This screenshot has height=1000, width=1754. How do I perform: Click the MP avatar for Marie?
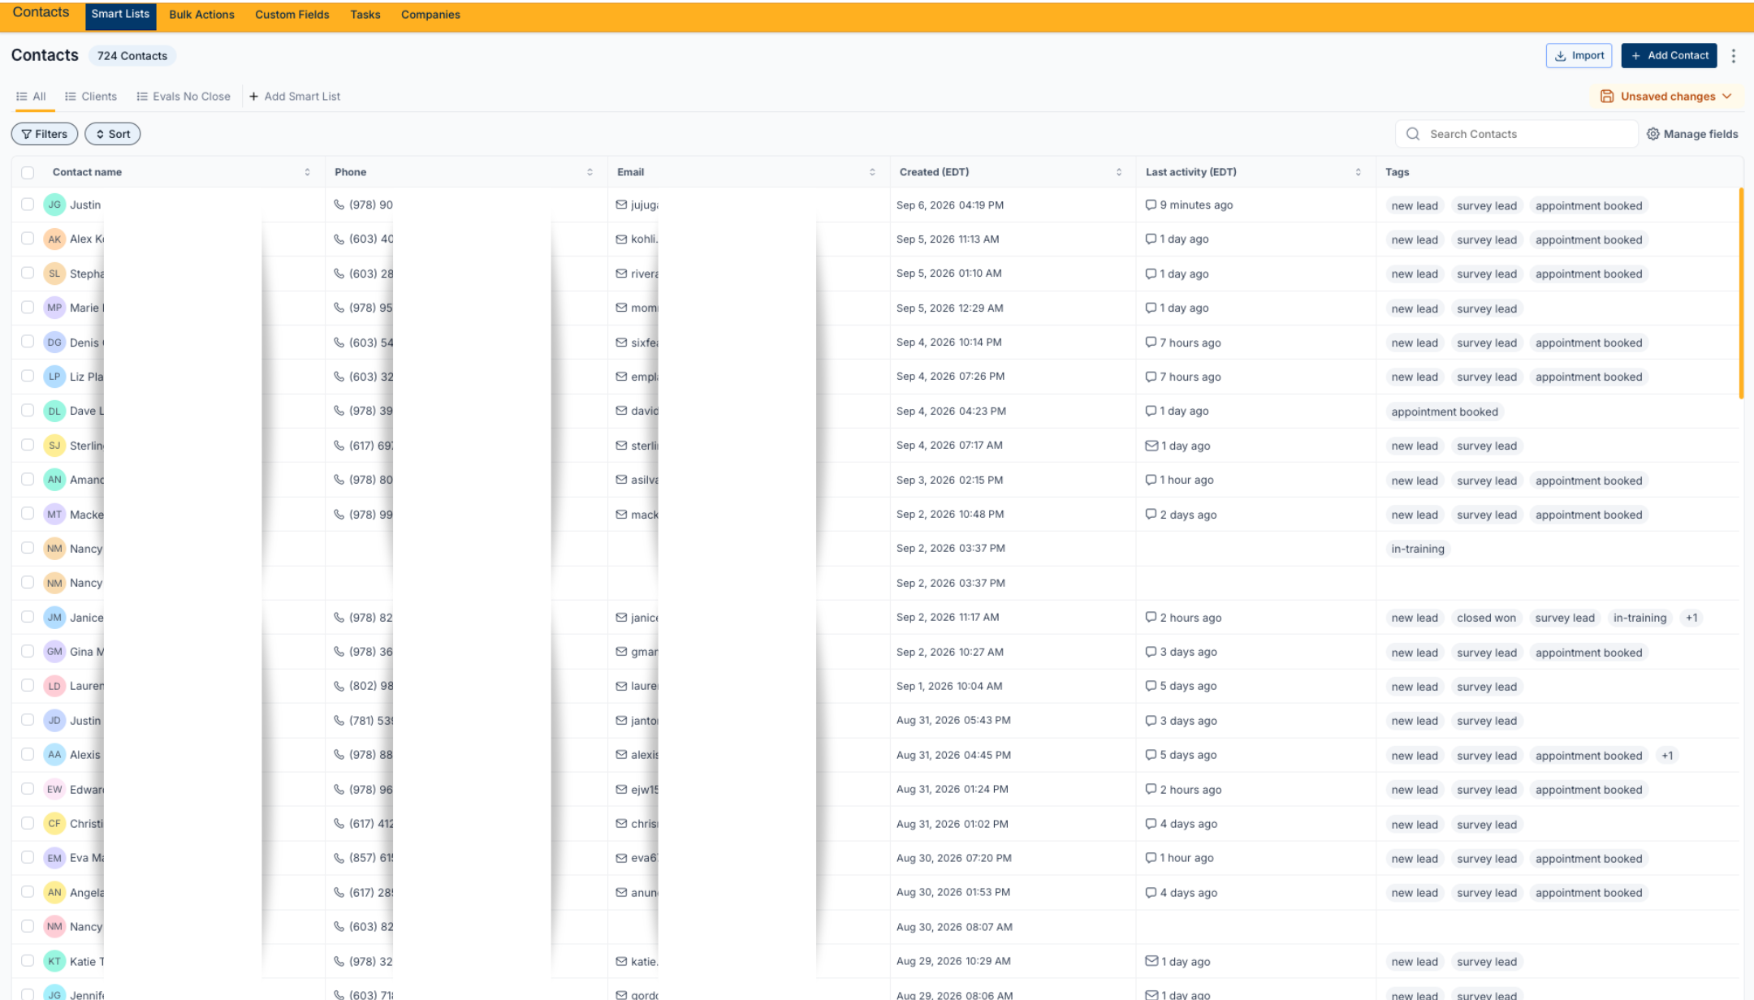tap(54, 308)
